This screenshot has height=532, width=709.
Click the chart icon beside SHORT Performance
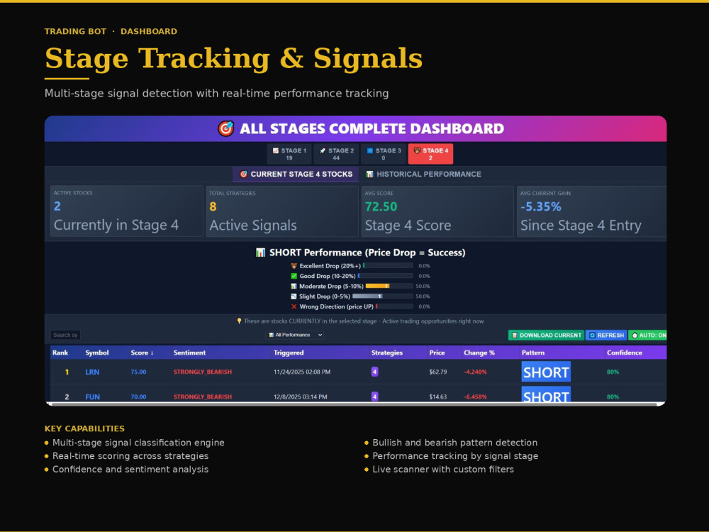(x=260, y=253)
